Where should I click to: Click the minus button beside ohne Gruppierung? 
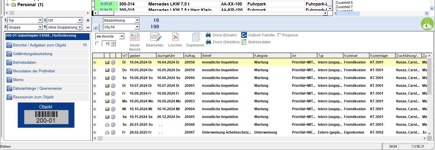pos(88,27)
